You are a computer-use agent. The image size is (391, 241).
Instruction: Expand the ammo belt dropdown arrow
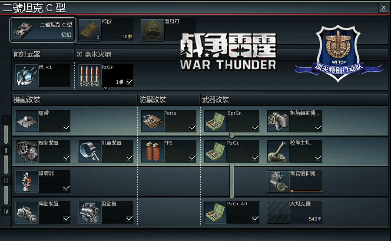point(106,88)
